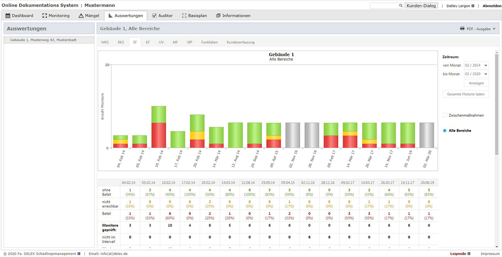The image size is (502, 257).
Task: Select the Alle Bereiche radio option
Action: [x=445, y=131]
